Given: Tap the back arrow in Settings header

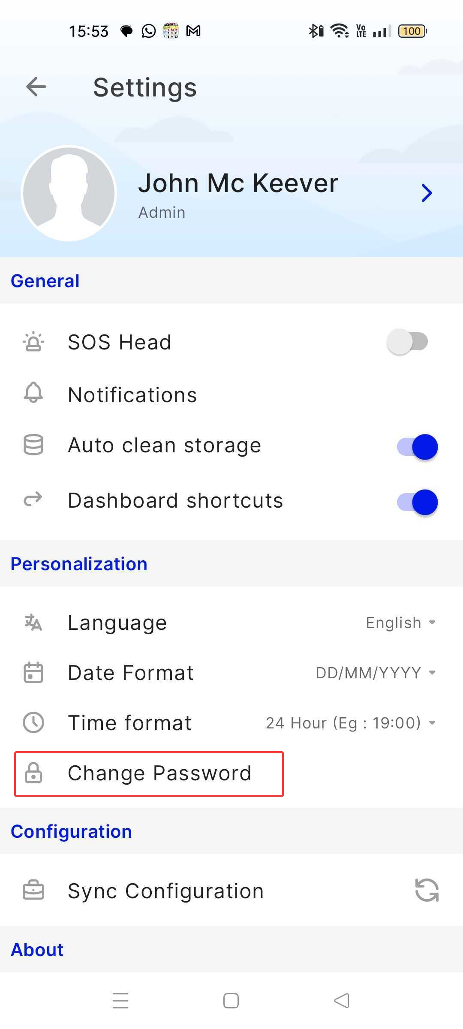Looking at the screenshot, I should click(x=36, y=87).
